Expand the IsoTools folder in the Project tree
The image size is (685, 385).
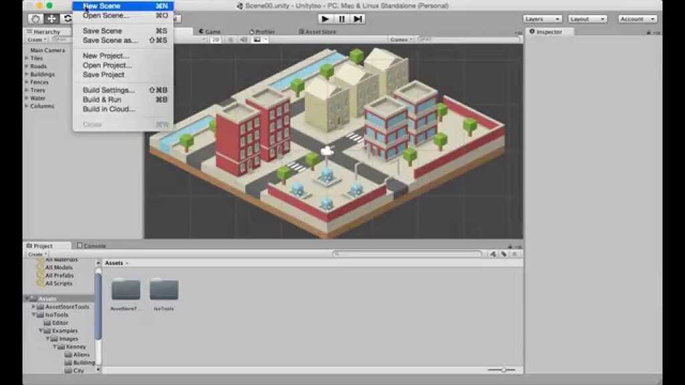[x=34, y=314]
